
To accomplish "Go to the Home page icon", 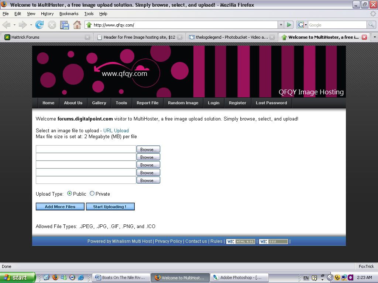I will [77, 25].
